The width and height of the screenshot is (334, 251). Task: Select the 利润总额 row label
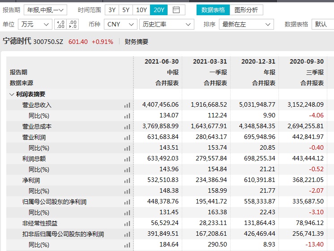tap(34, 159)
